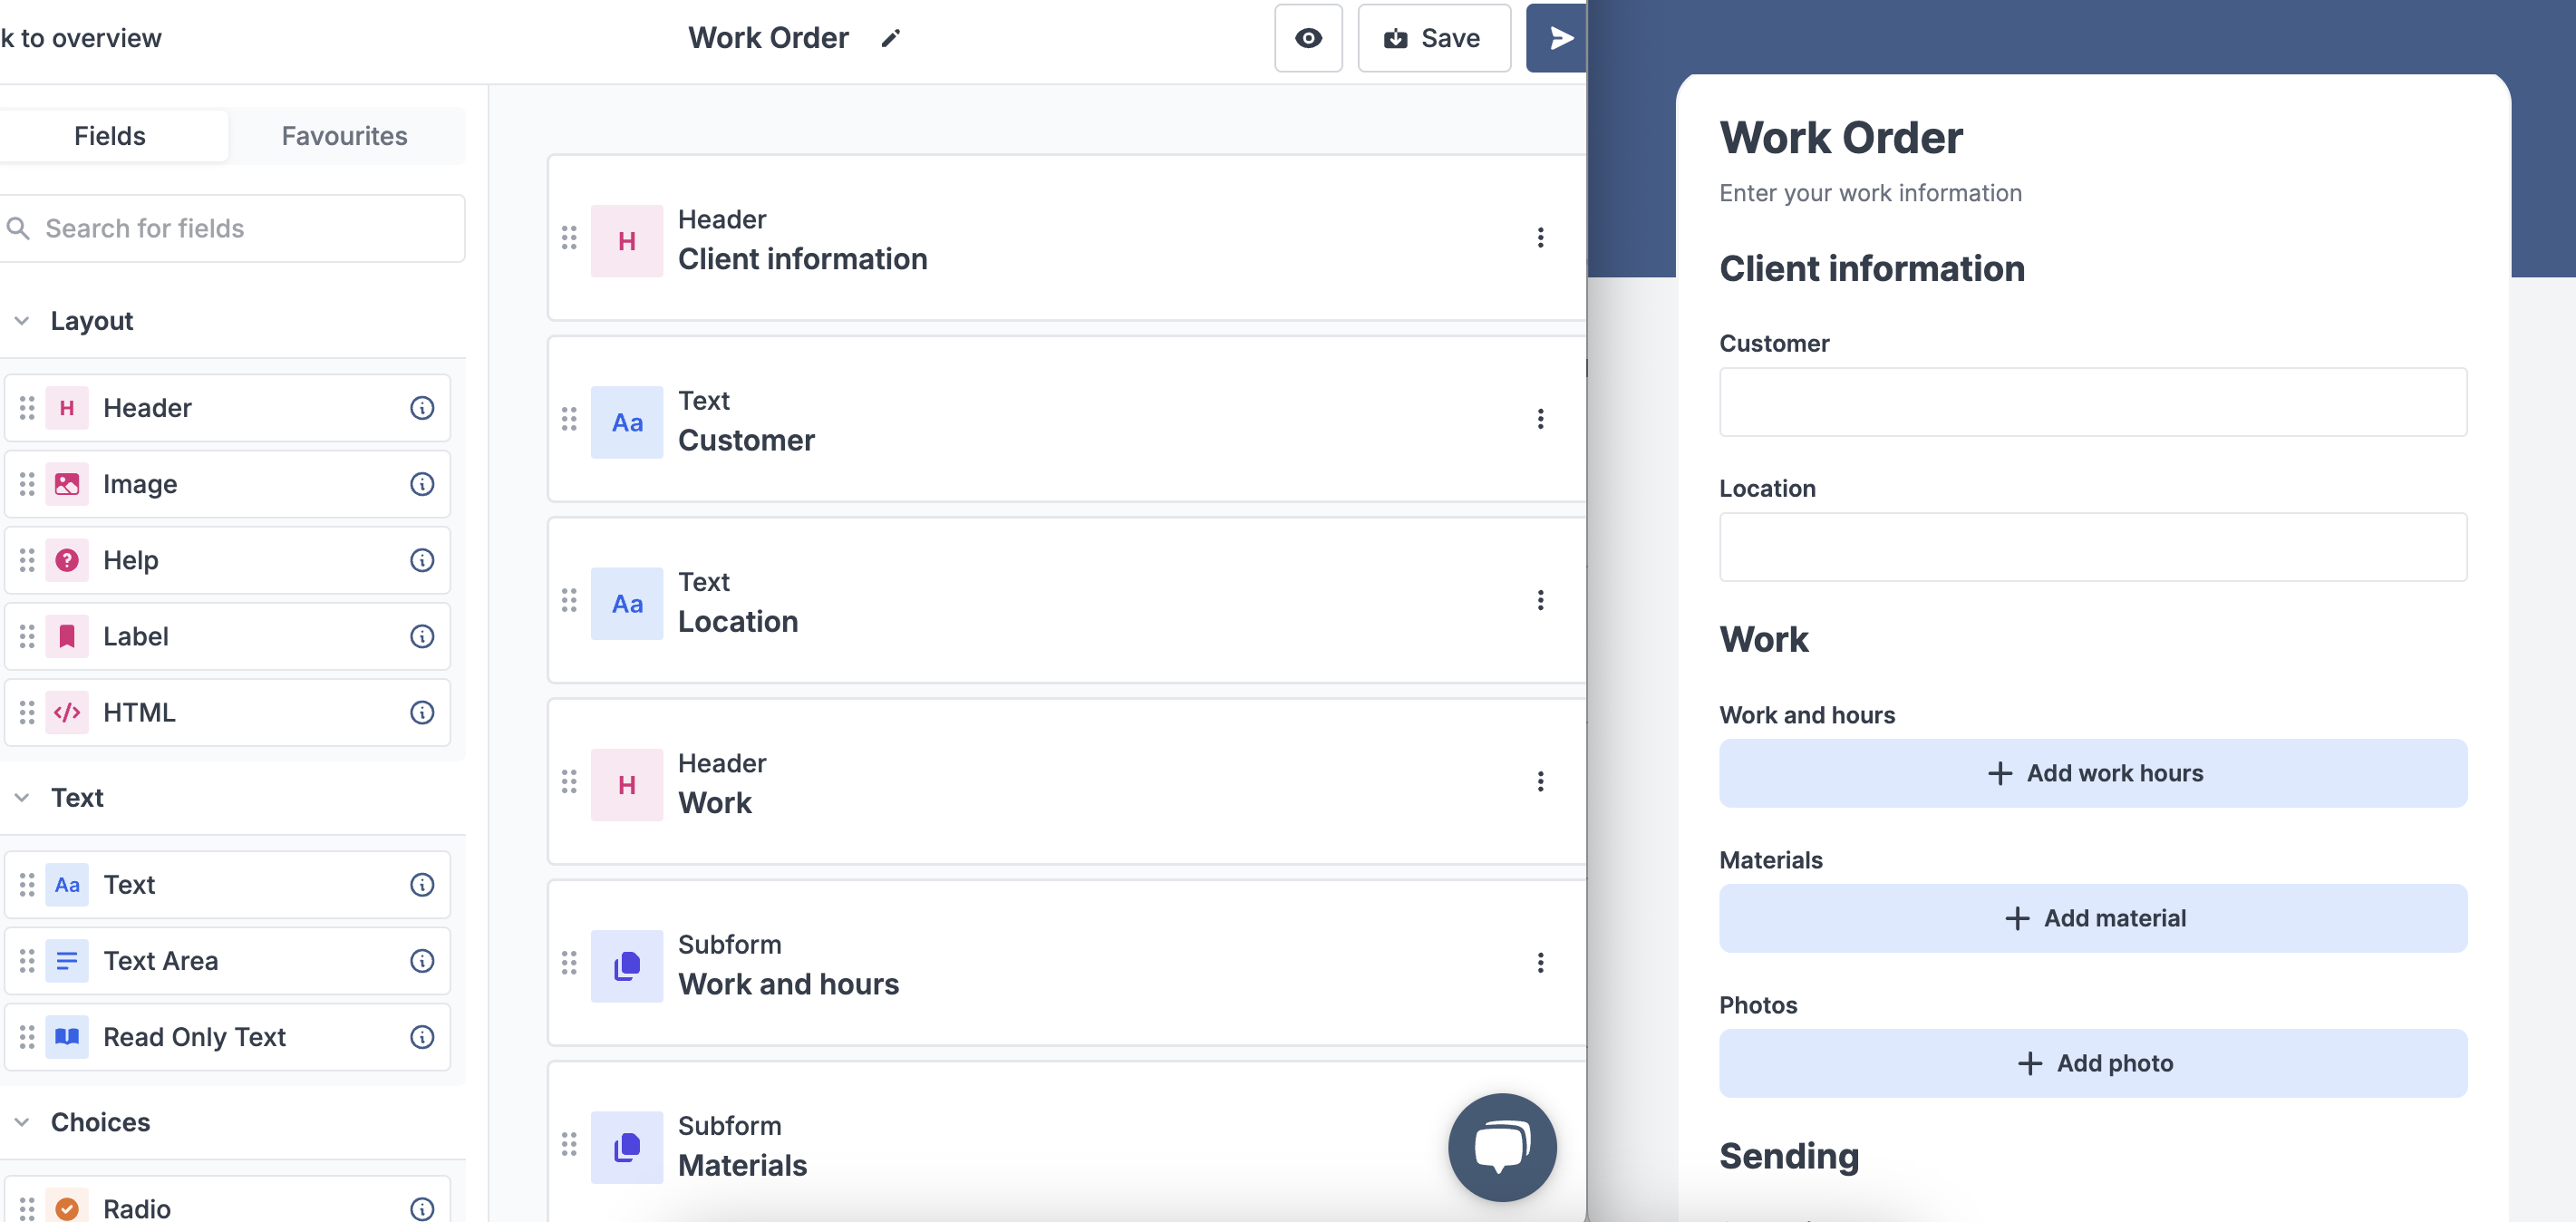Click the Customer input in preview

(x=2092, y=402)
